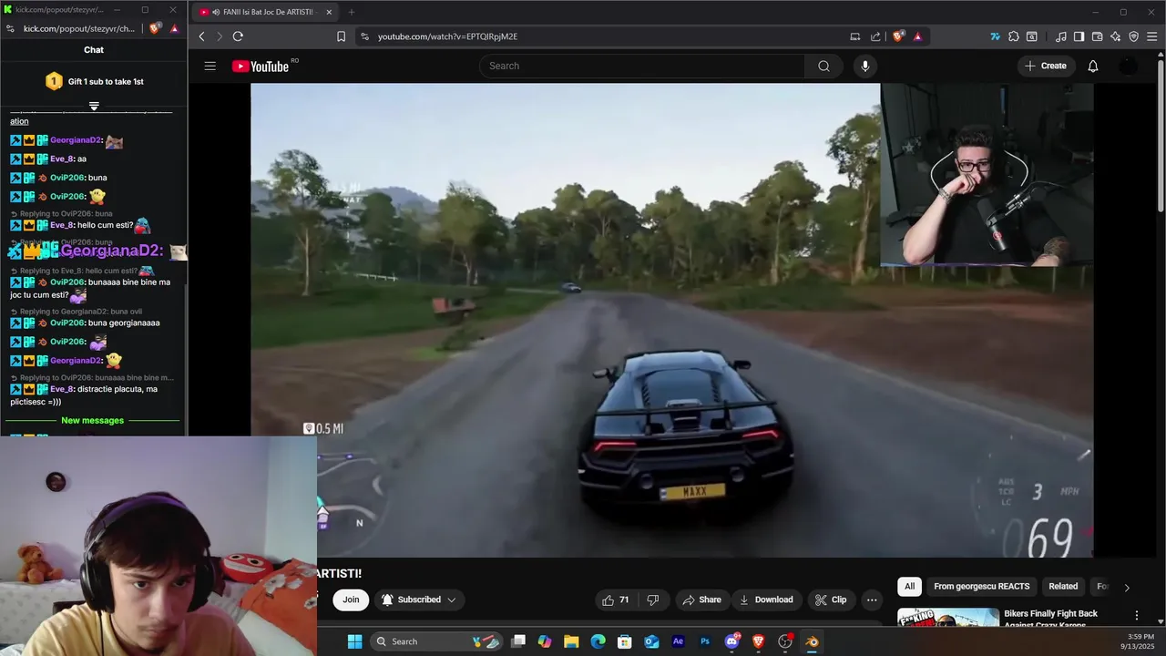Jump to New messages in Kick chat
Viewport: 1166px width, 656px height.
coord(92,420)
